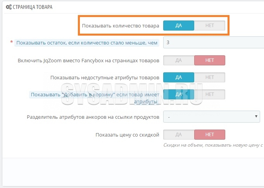Select НЕТ for Показывать недоступные атрибуты товаров
Screen dimensions: 264x188
pos(210,77)
